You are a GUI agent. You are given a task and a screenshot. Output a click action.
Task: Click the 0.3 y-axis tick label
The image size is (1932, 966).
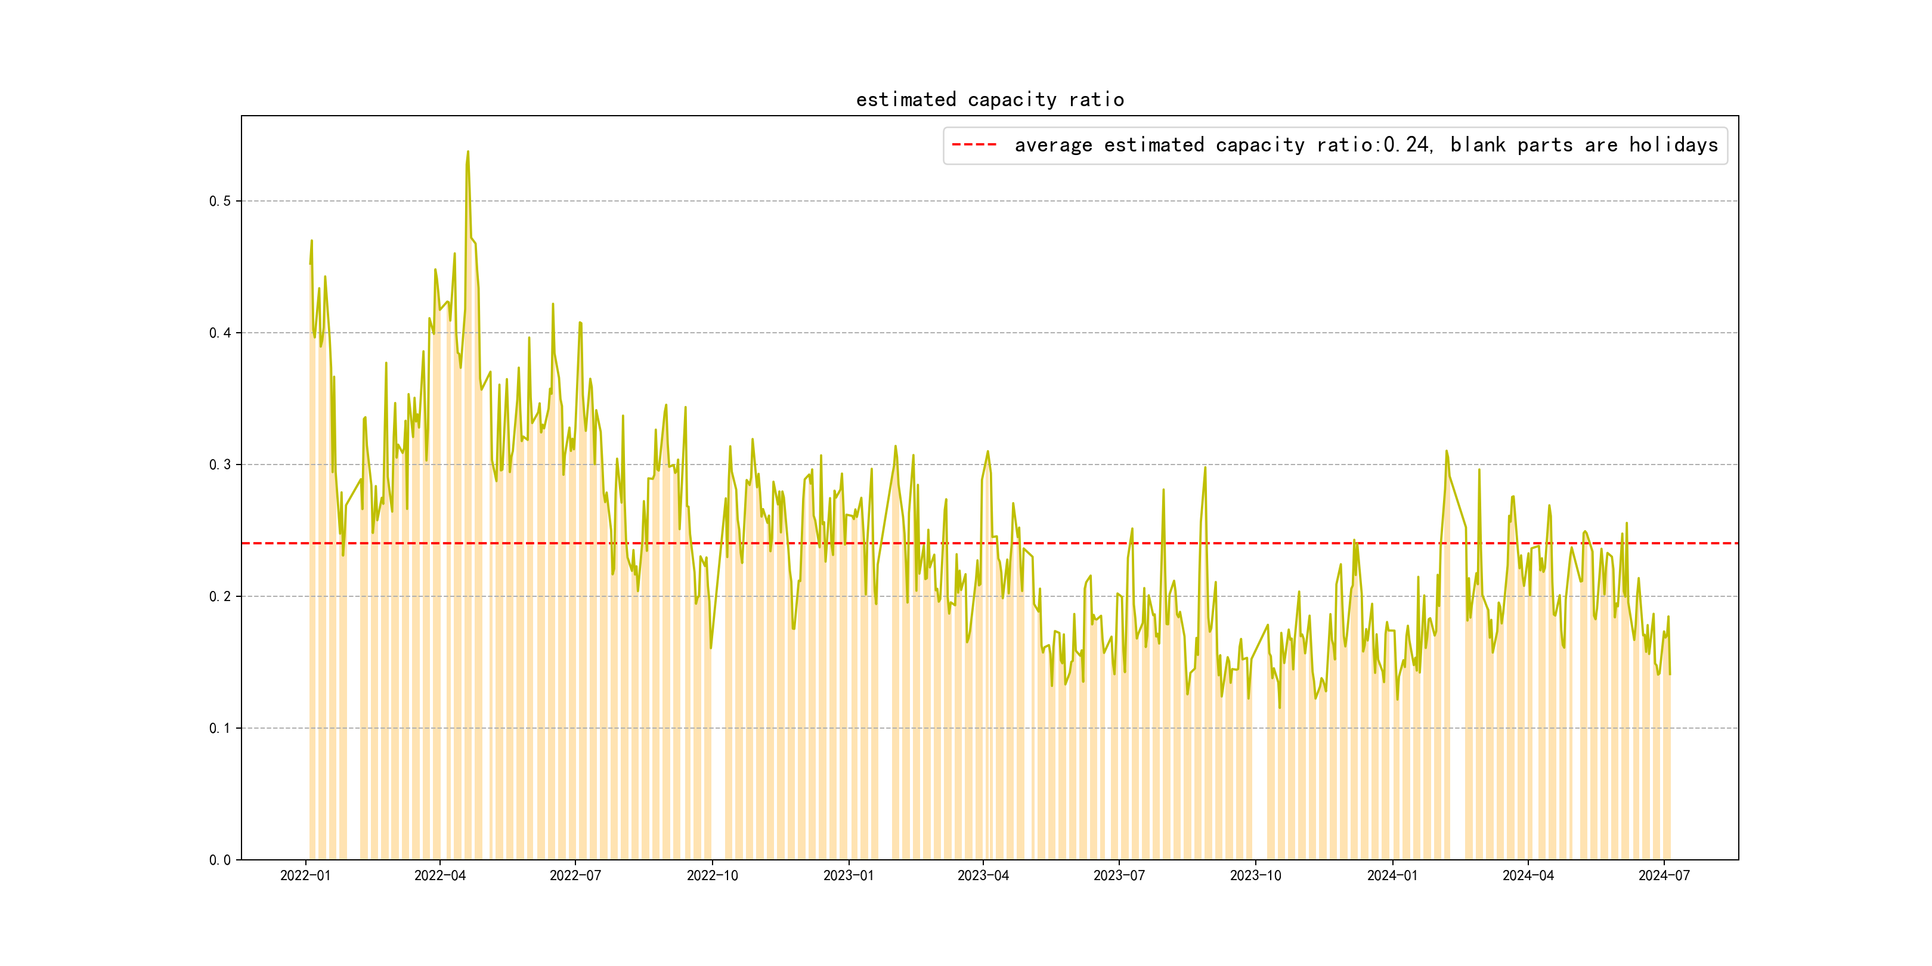(220, 465)
